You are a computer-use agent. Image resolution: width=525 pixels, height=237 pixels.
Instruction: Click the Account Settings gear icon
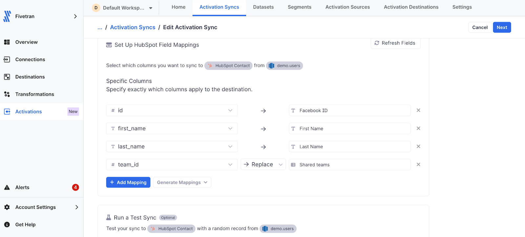tap(7, 207)
